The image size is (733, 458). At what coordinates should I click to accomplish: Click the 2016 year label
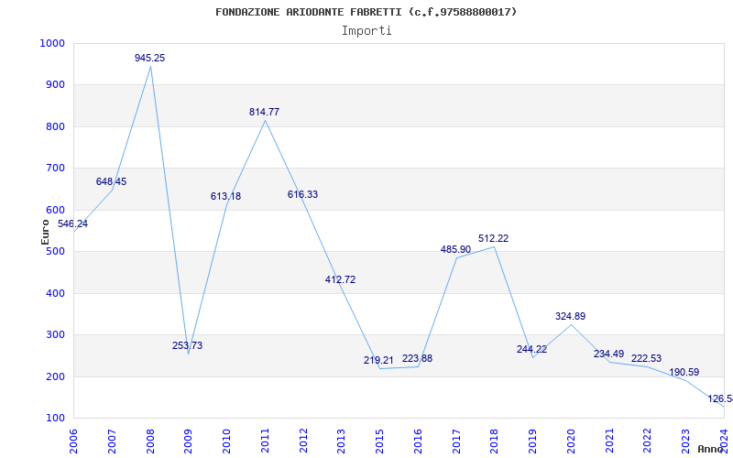tap(418, 441)
